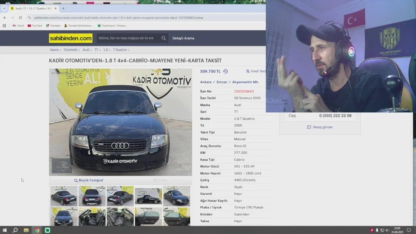Viewport: 416px width, 234px height.
Task: Open Windows taskbar search
Action: coord(15,230)
